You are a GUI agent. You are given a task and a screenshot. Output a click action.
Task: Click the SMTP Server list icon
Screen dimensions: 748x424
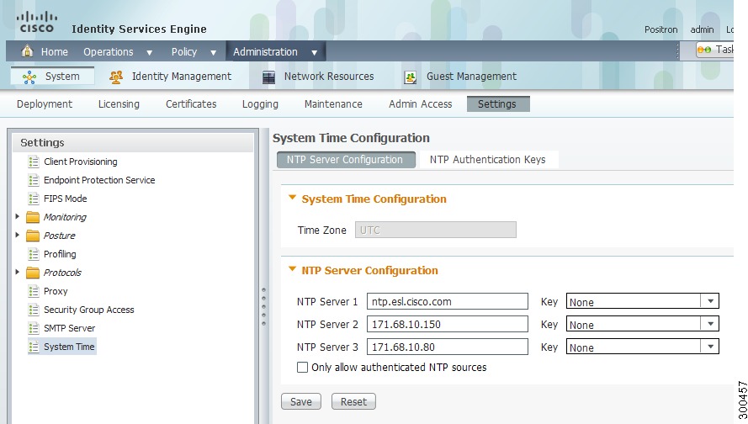coord(34,328)
